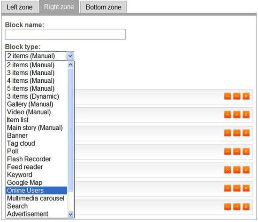Screen dimensions: 258x222
Task: Delete the last block row with X icon
Action: click(246, 206)
